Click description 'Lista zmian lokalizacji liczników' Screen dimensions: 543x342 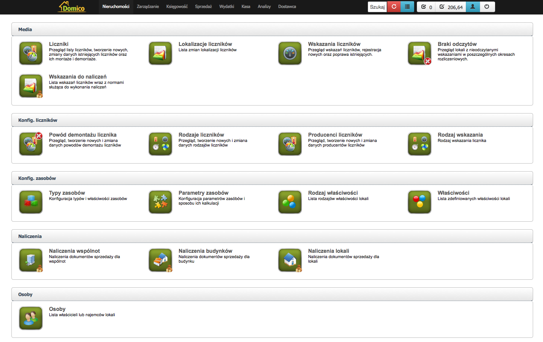(207, 50)
